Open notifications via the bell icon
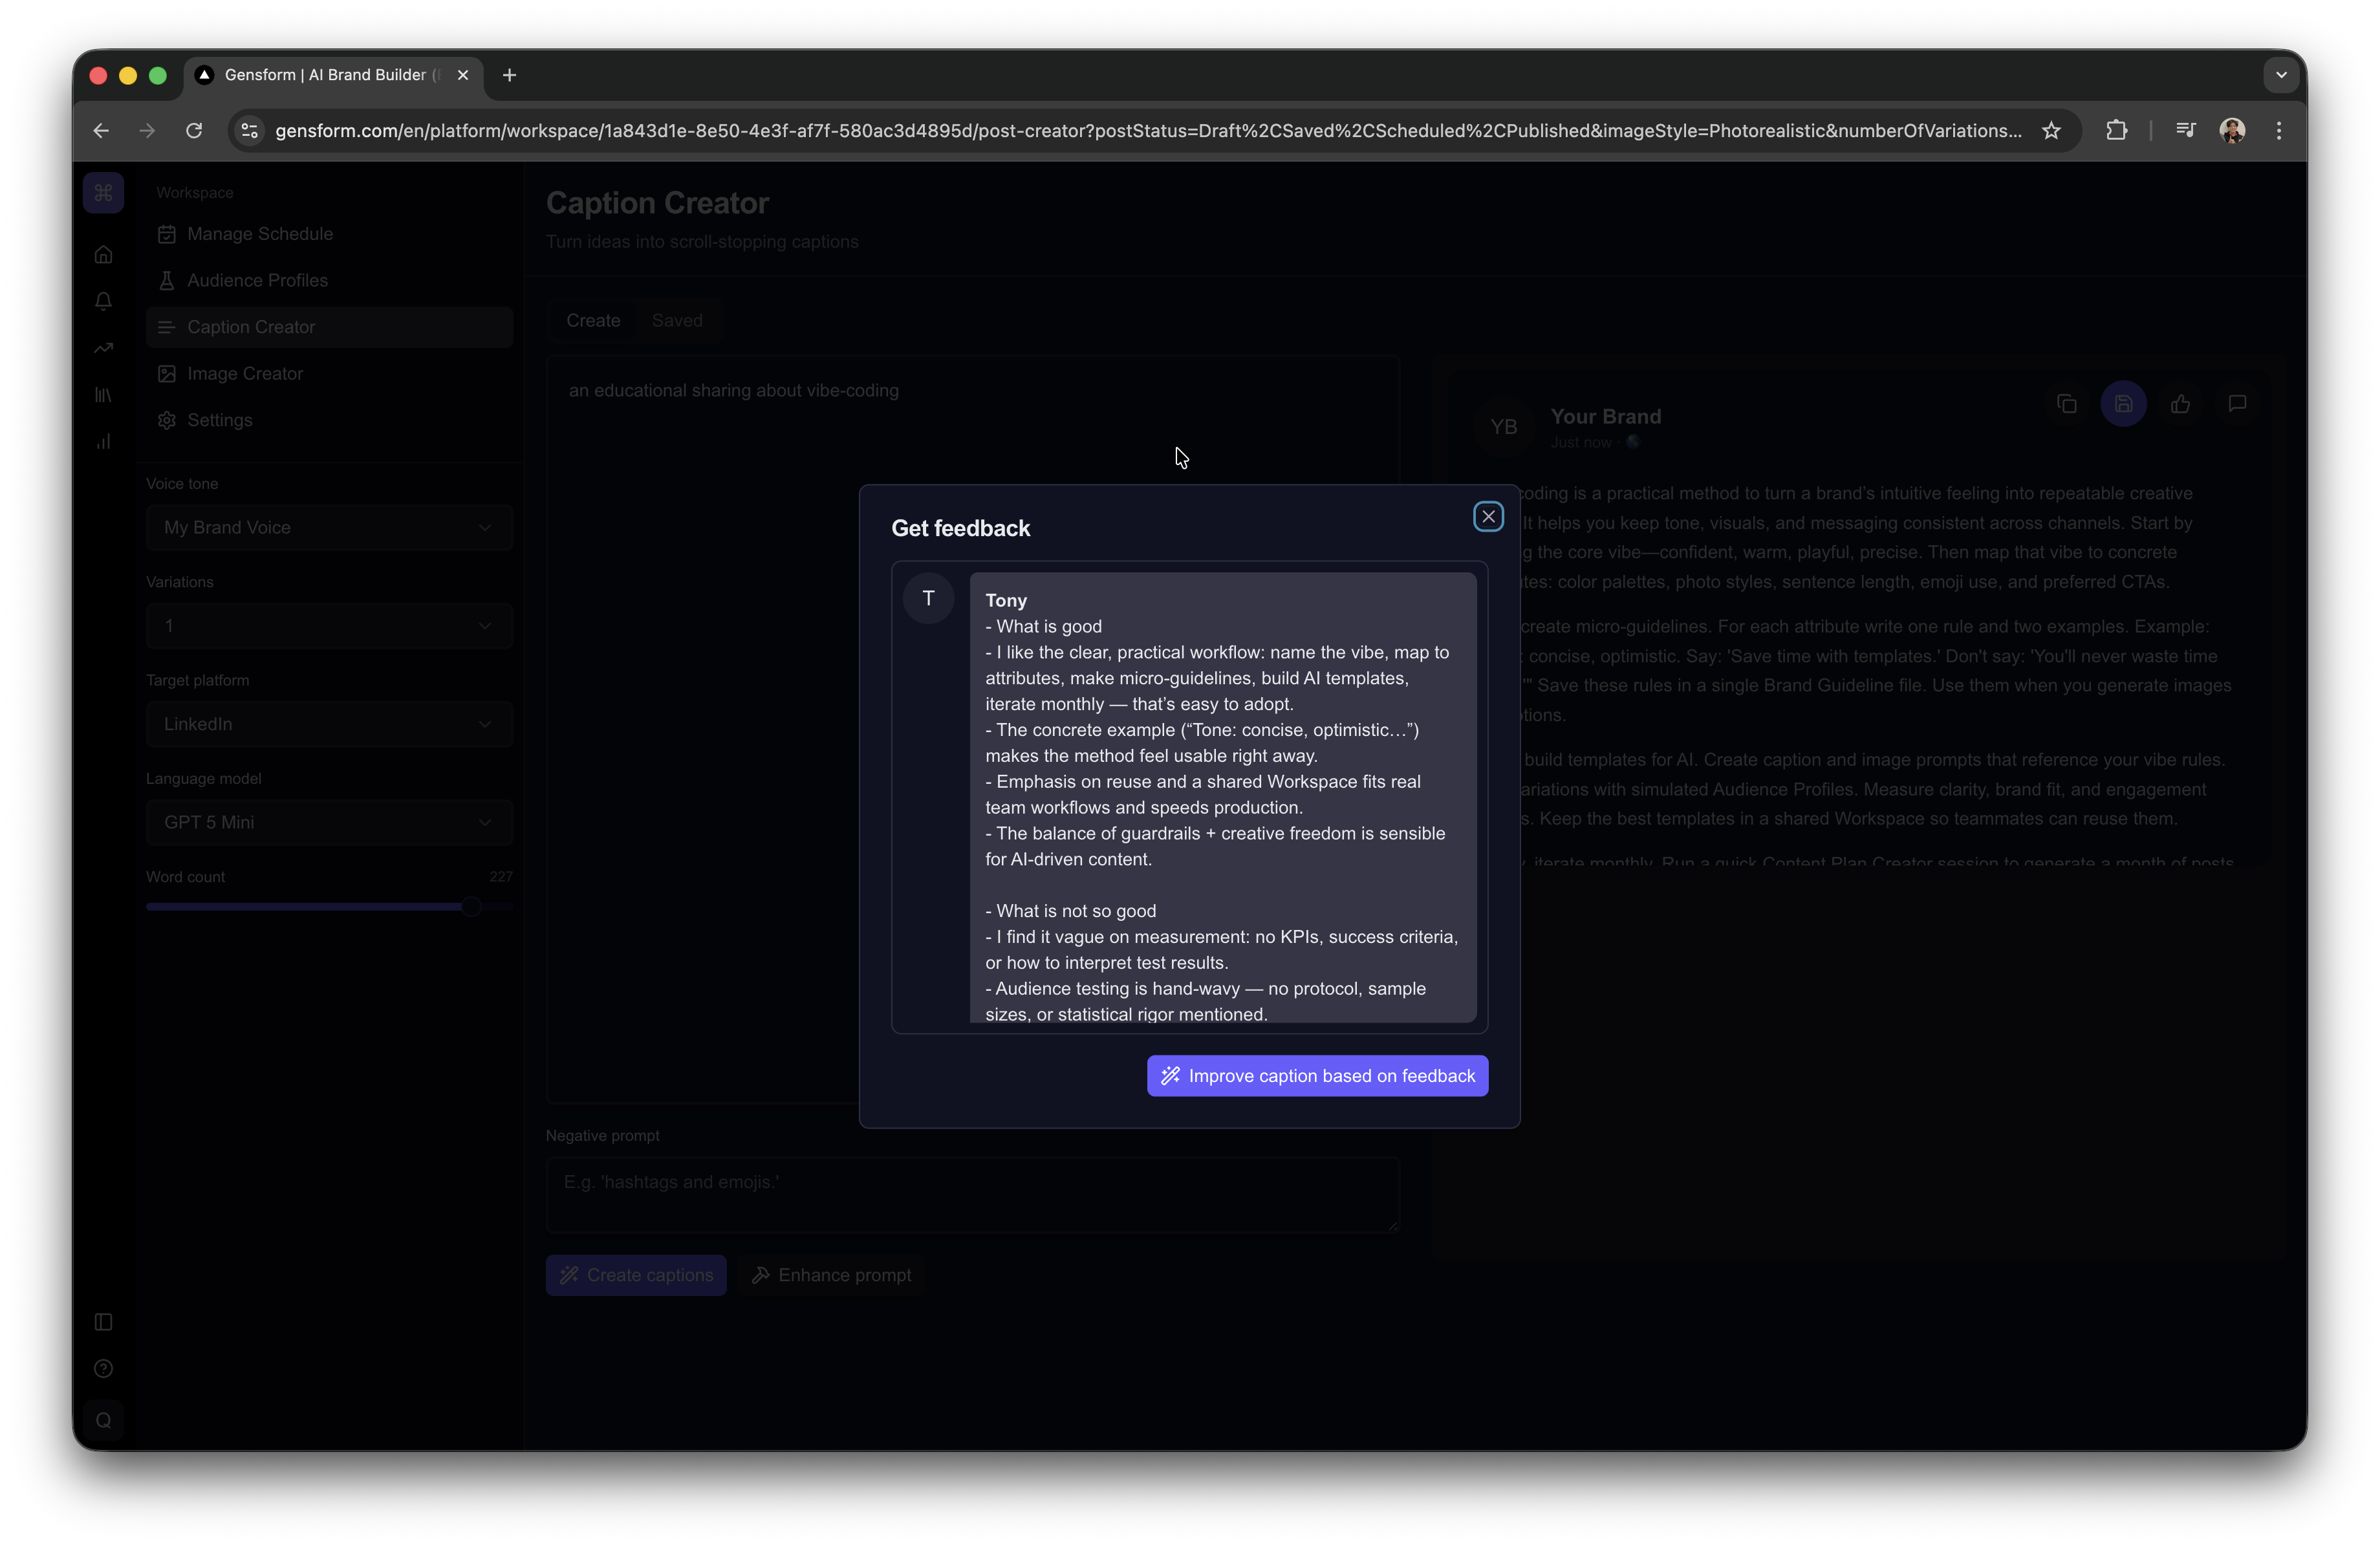The image size is (2380, 1547). [103, 301]
